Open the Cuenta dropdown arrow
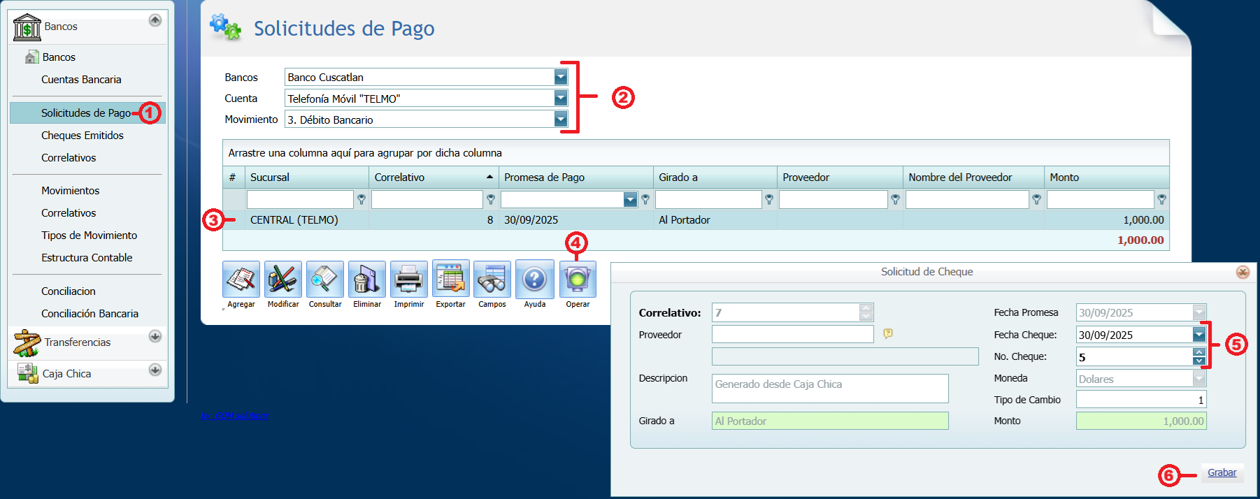Image resolution: width=1260 pixels, height=499 pixels. pyautogui.click(x=561, y=99)
